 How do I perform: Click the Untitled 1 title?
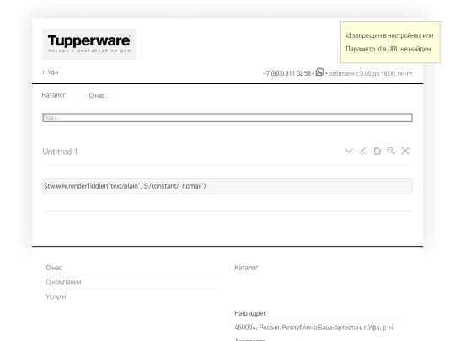coord(60,152)
